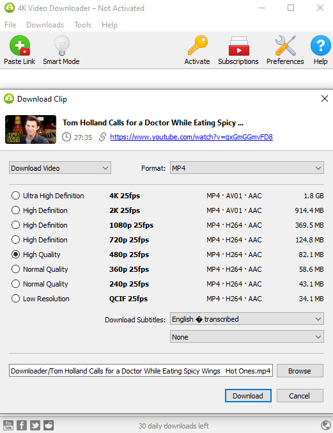Select Normal Quality 240p 25fps option
The width and height of the screenshot is (333, 433).
[x=15, y=284]
